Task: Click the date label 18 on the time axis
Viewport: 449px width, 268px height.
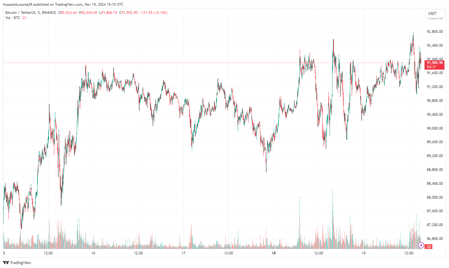Action: click(273, 253)
